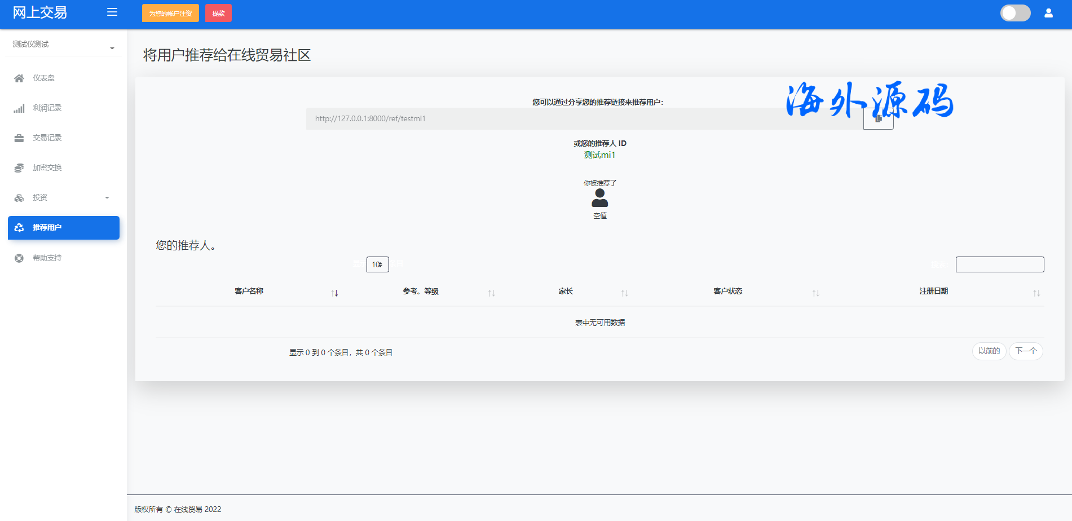Click the 仪表盘 home icon
The image size is (1072, 521).
click(19, 78)
